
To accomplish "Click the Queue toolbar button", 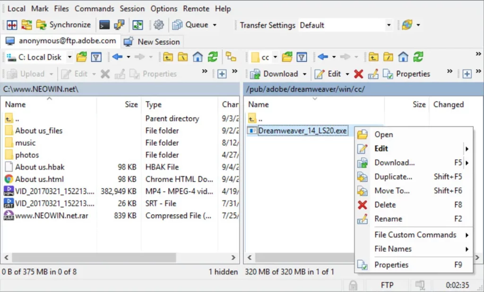I will pos(190,25).
